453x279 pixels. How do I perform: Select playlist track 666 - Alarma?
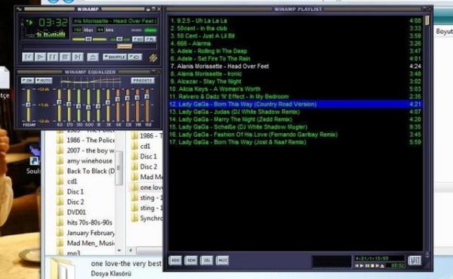295,43
